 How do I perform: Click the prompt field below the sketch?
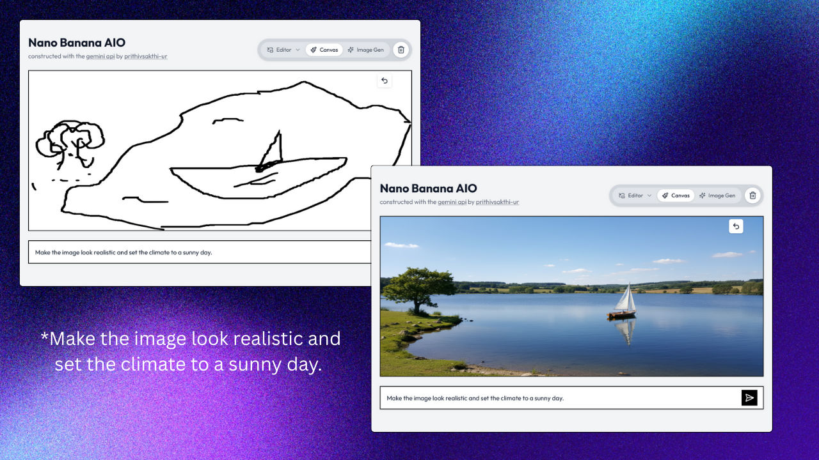click(x=192, y=252)
